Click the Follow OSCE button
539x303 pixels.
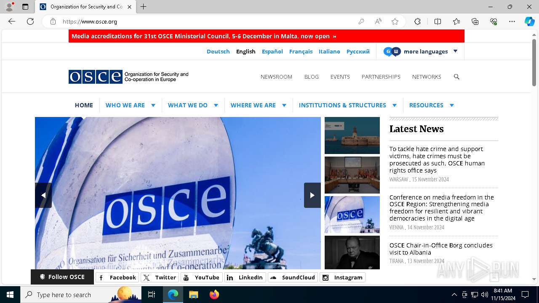[62, 277]
